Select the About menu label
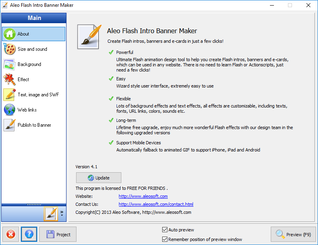 (23, 34)
